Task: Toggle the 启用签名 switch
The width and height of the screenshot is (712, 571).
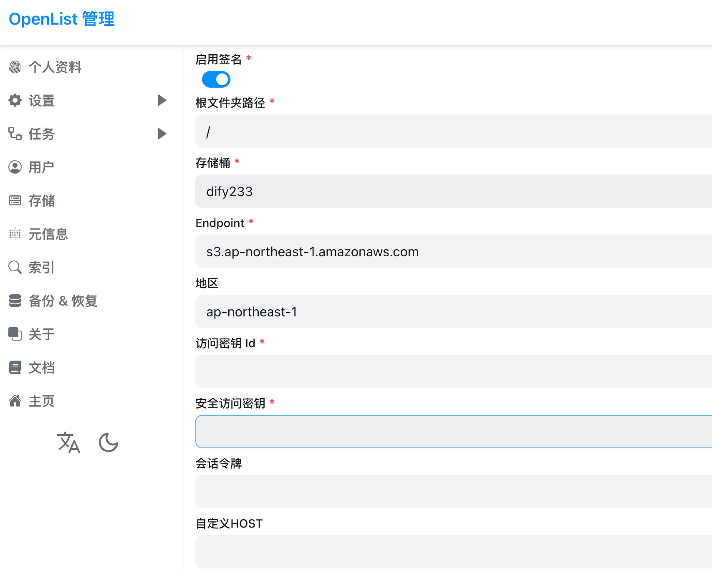Action: [216, 79]
